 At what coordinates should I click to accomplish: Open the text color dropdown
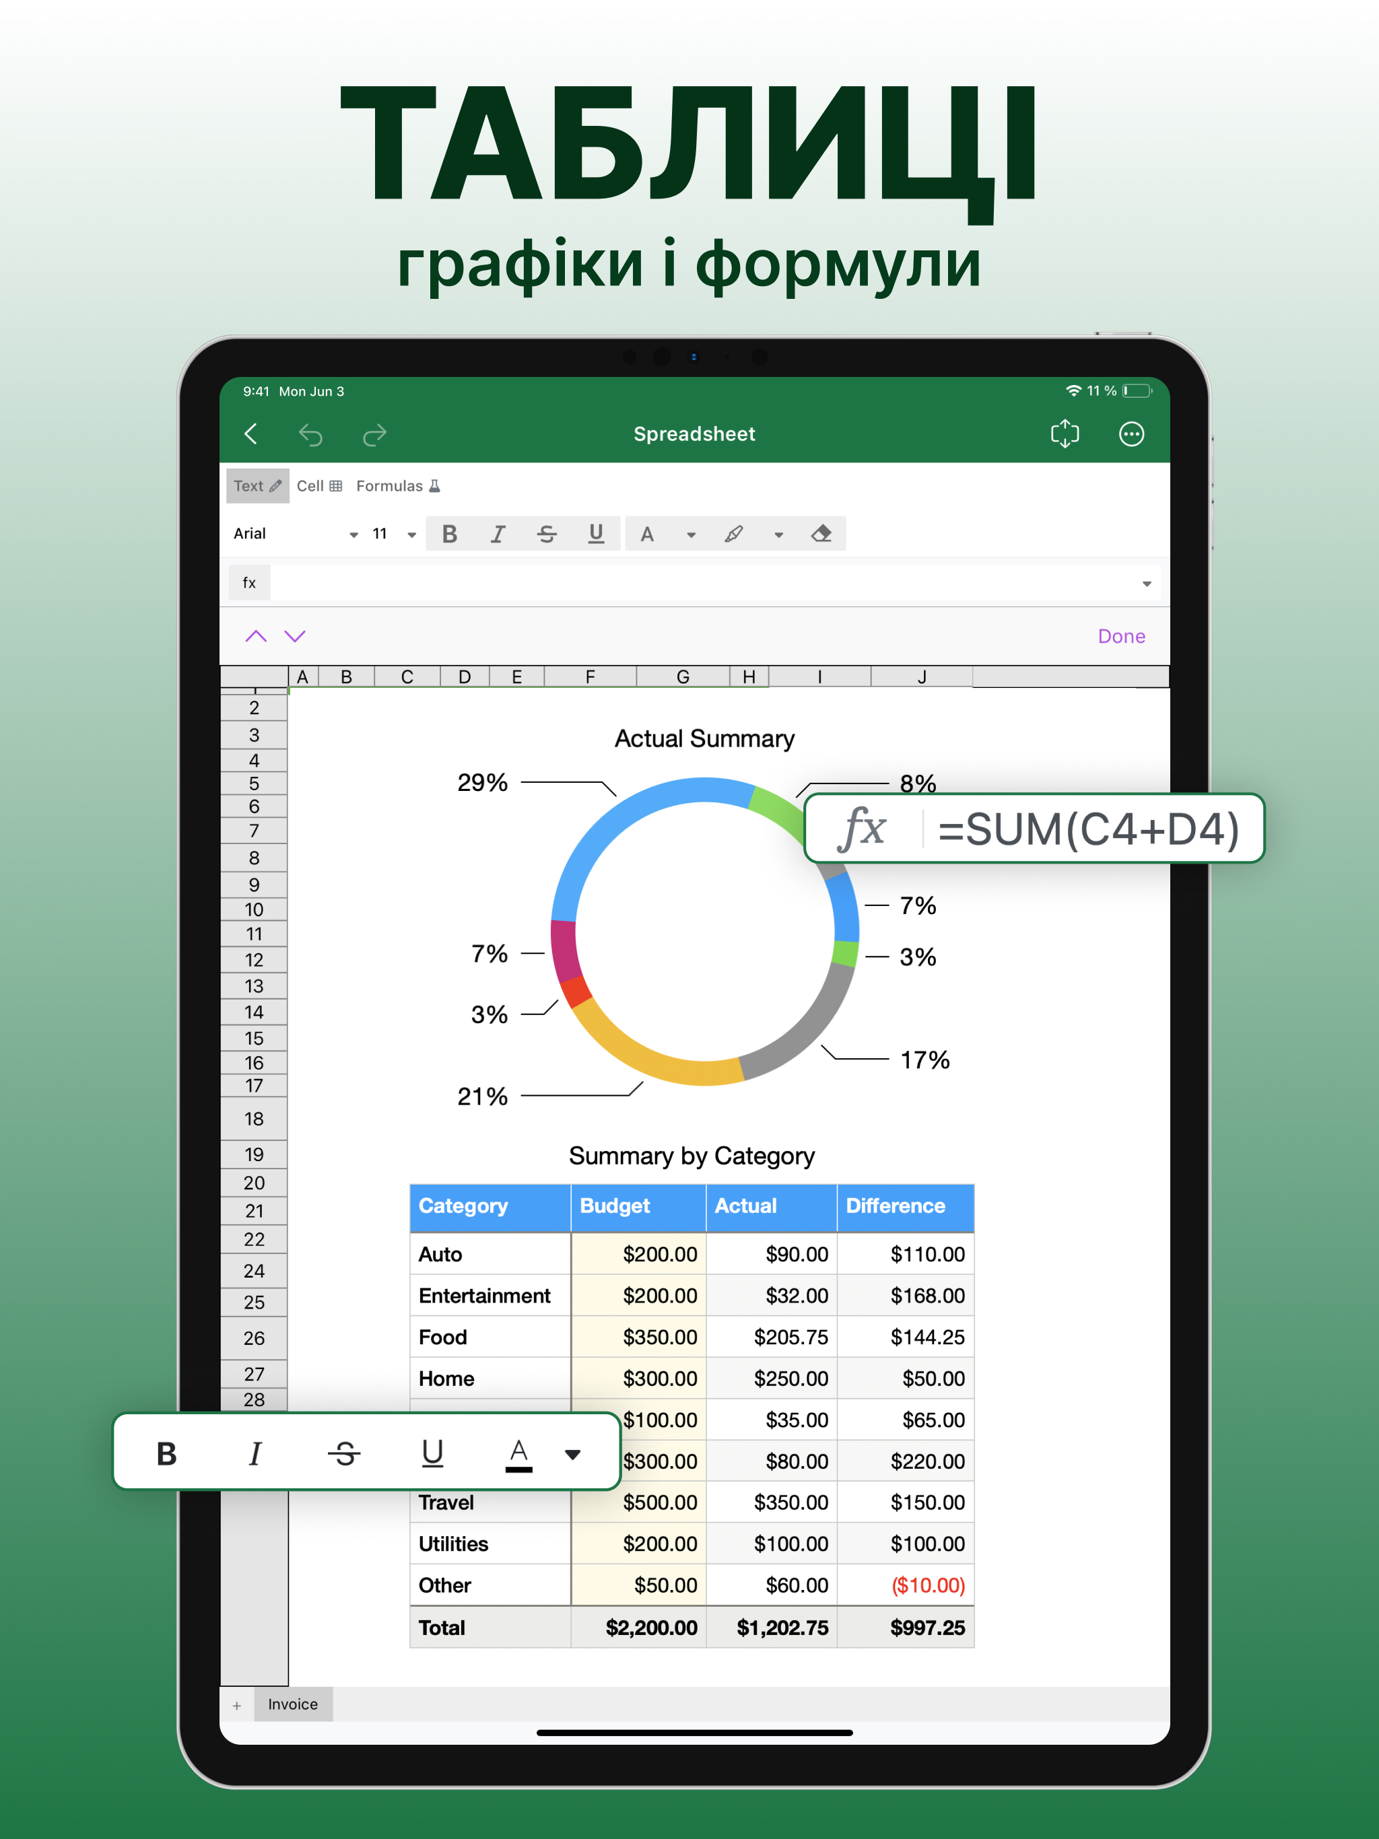(x=692, y=534)
